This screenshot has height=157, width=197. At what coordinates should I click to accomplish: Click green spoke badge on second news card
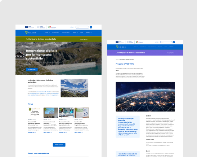[45, 109]
